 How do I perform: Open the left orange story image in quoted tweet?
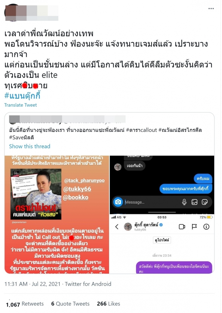[x=57, y=215]
